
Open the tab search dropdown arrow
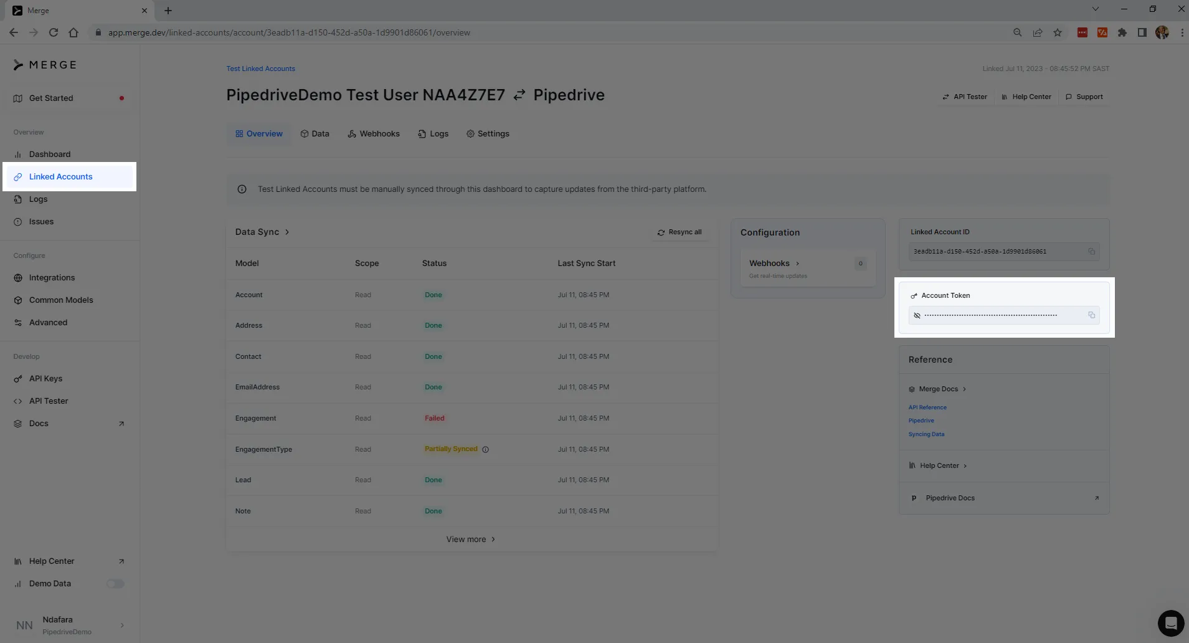point(1096,9)
